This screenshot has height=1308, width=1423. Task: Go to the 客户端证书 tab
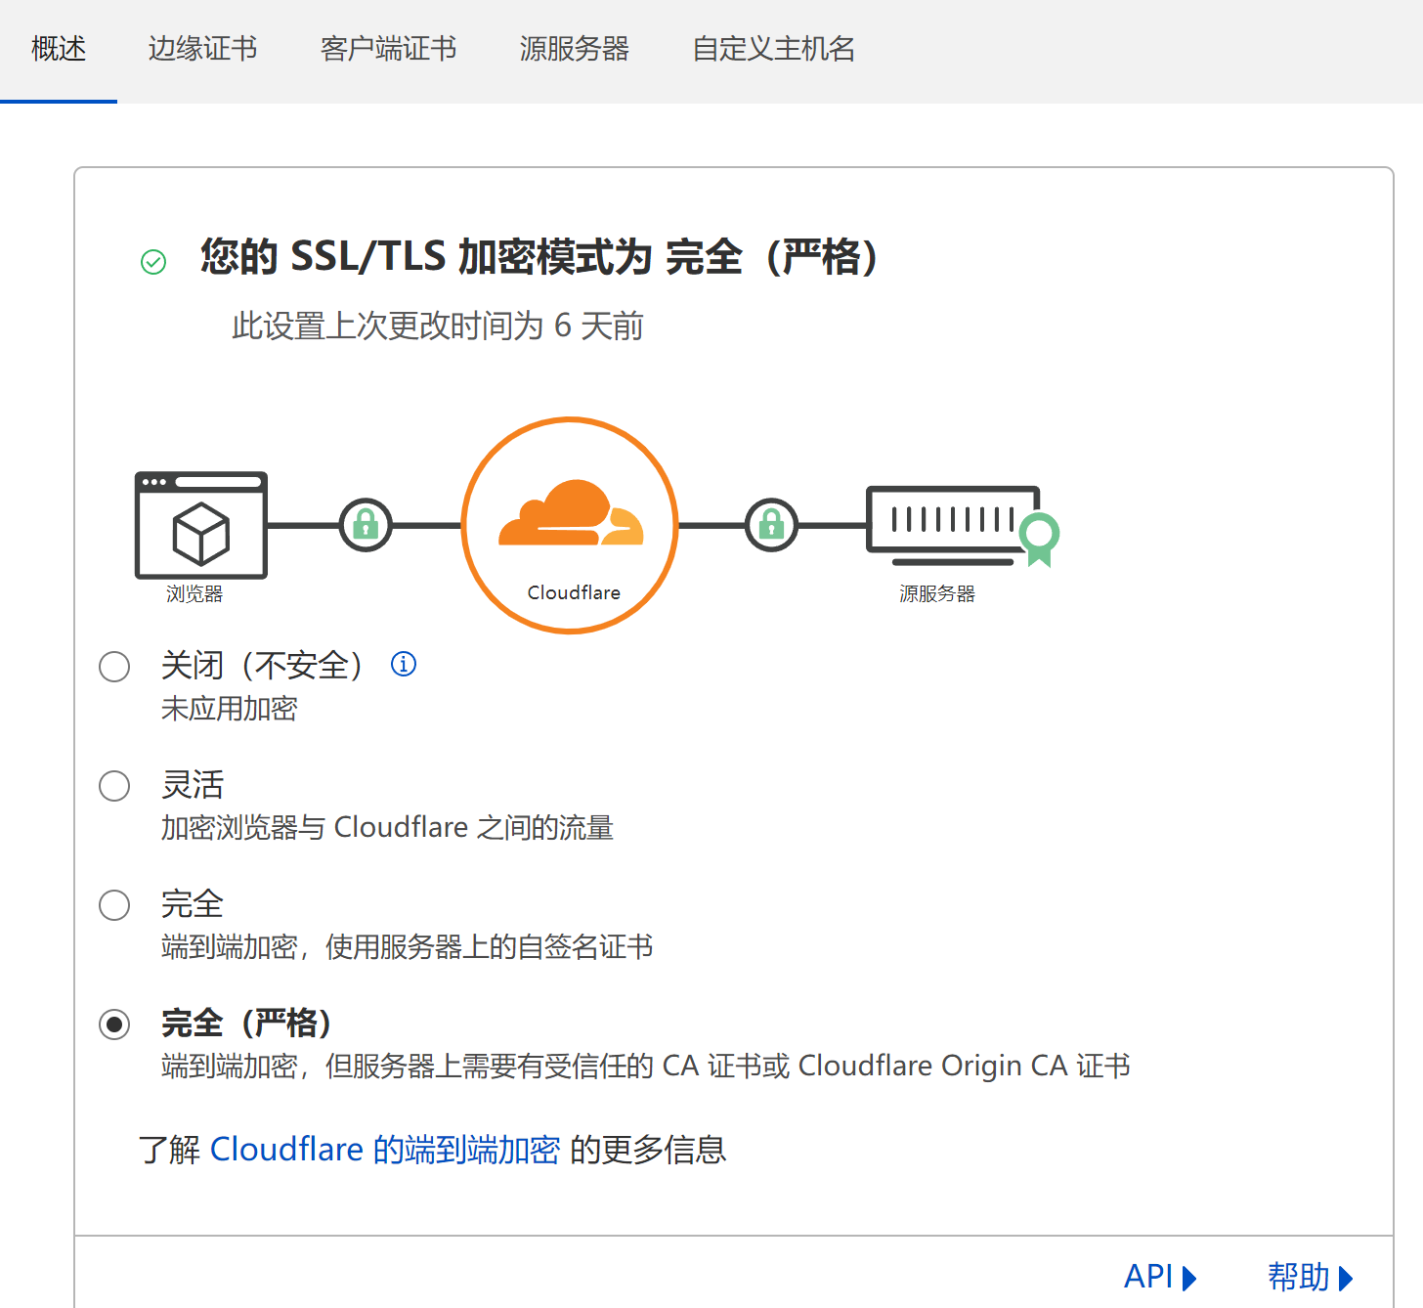389,49
